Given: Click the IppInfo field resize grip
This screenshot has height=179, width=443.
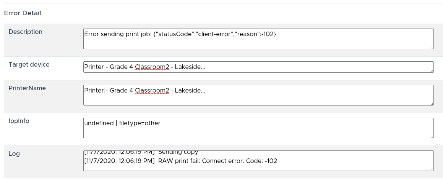Looking at the screenshot, I should 432,136.
